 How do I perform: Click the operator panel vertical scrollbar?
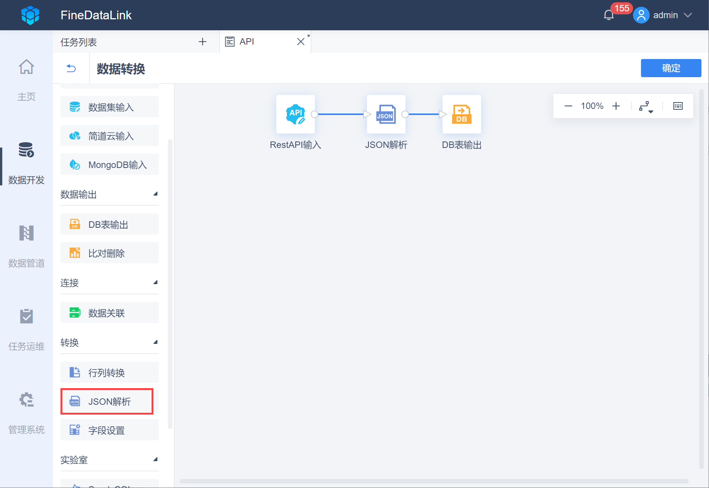tap(170, 284)
